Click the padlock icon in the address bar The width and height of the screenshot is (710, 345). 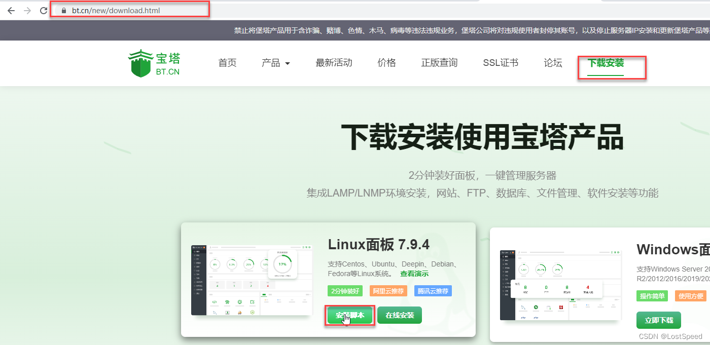pyautogui.click(x=63, y=10)
